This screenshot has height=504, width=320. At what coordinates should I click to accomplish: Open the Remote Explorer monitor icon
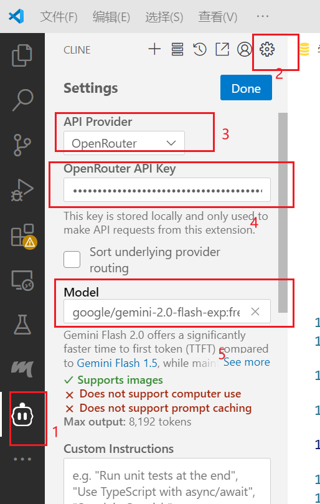click(x=22, y=280)
